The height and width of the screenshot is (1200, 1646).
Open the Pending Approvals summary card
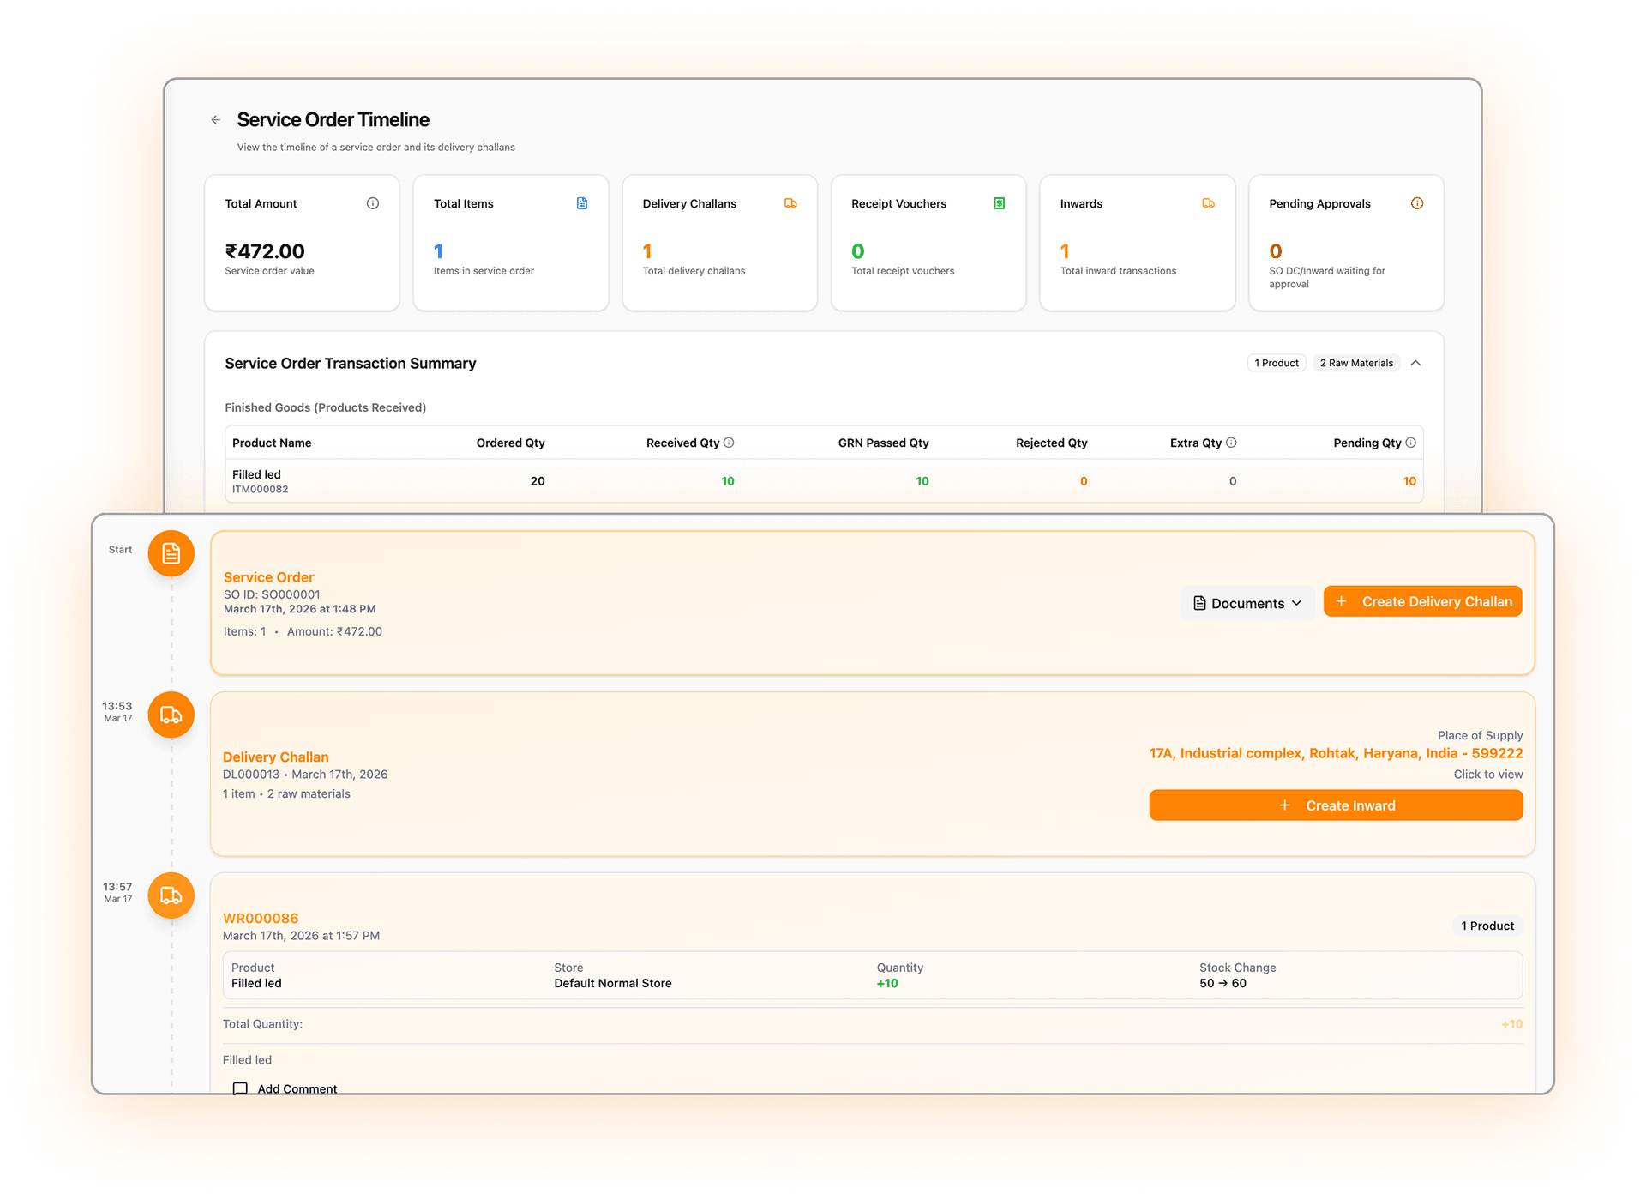[x=1346, y=243]
